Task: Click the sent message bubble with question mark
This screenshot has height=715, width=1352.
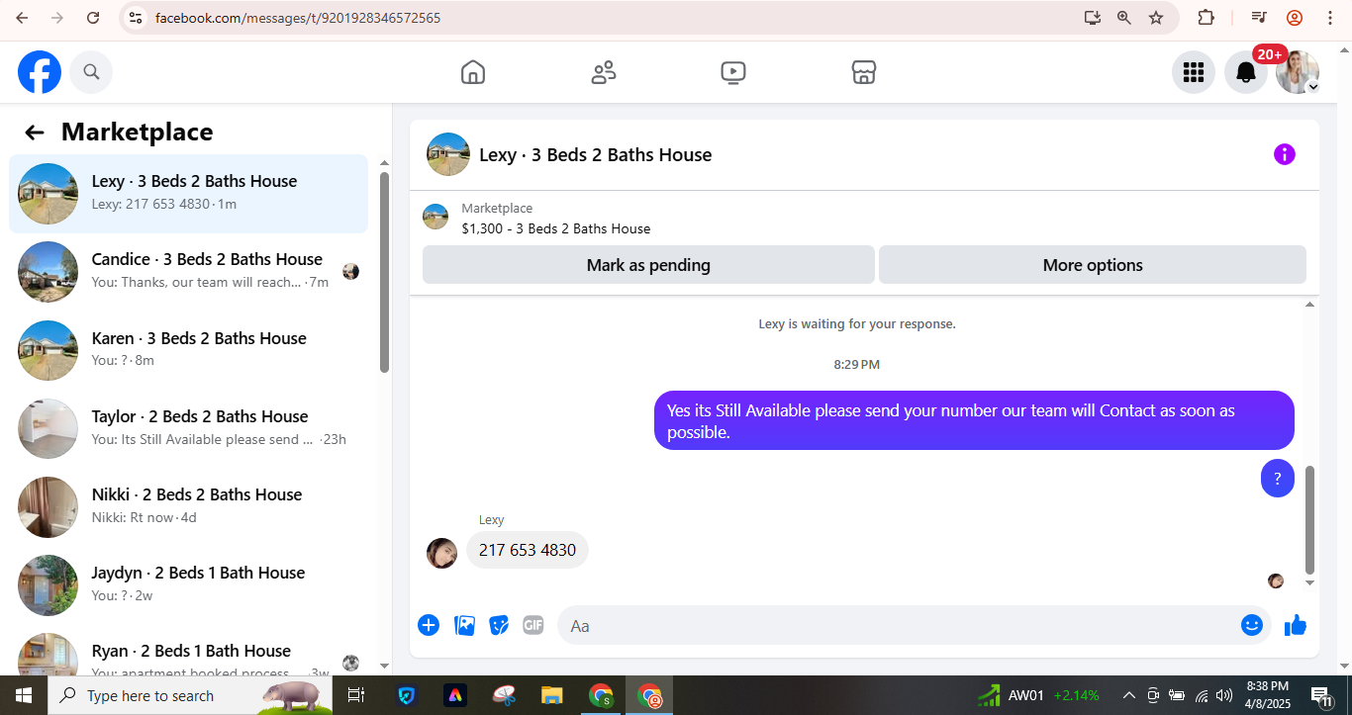Action: [x=1278, y=480]
